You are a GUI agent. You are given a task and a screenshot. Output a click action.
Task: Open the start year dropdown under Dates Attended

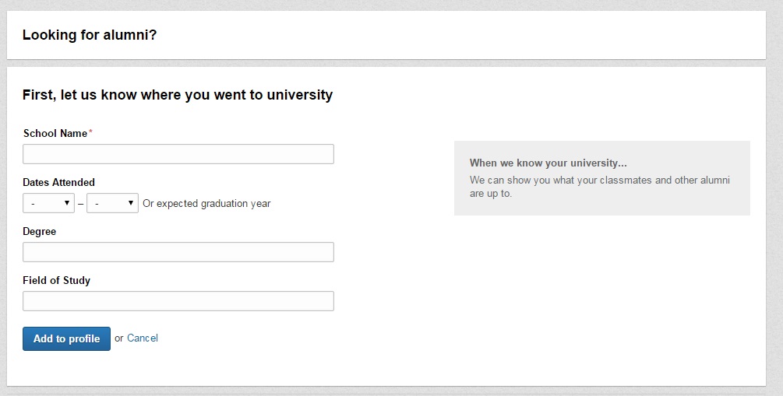pyautogui.click(x=48, y=203)
